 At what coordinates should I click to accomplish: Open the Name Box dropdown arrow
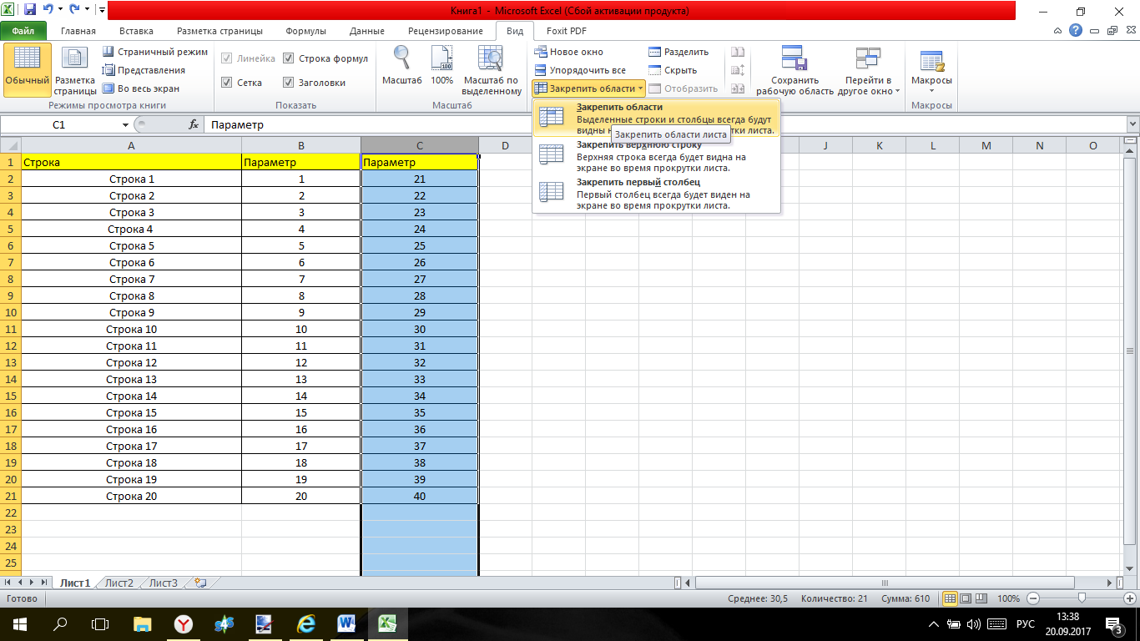coord(126,125)
